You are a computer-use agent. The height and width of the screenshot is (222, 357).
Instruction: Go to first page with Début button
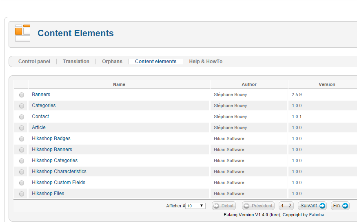pos(224,206)
